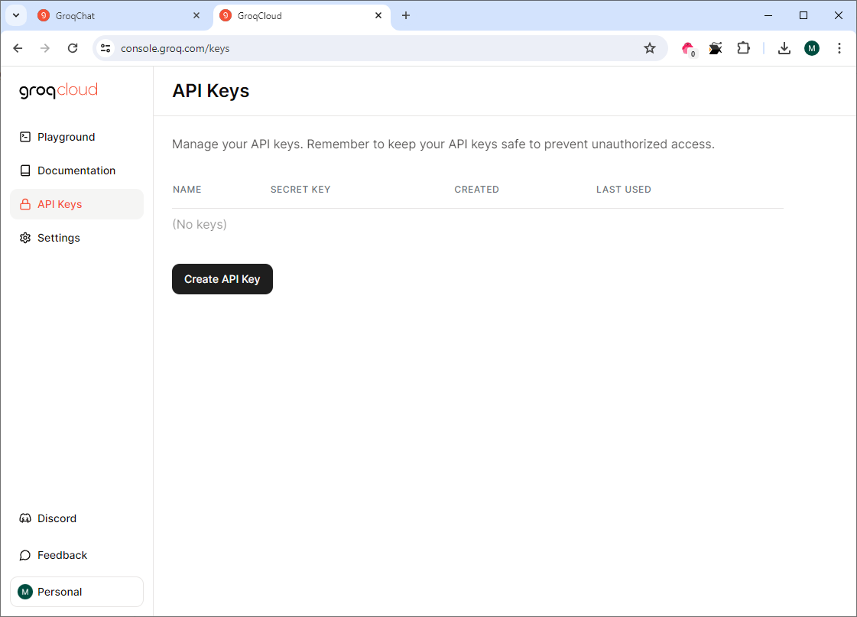Open the Chrome three-dot menu
Screen dimensions: 857x617
tap(839, 49)
